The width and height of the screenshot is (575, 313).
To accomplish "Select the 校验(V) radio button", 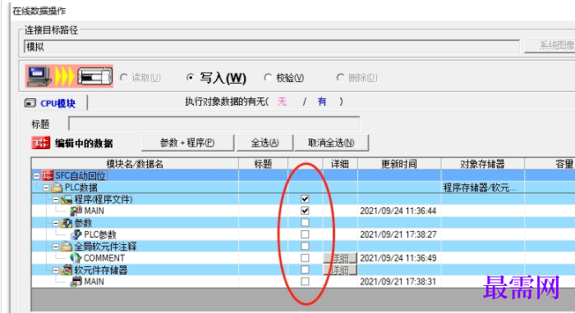I will coord(268,78).
